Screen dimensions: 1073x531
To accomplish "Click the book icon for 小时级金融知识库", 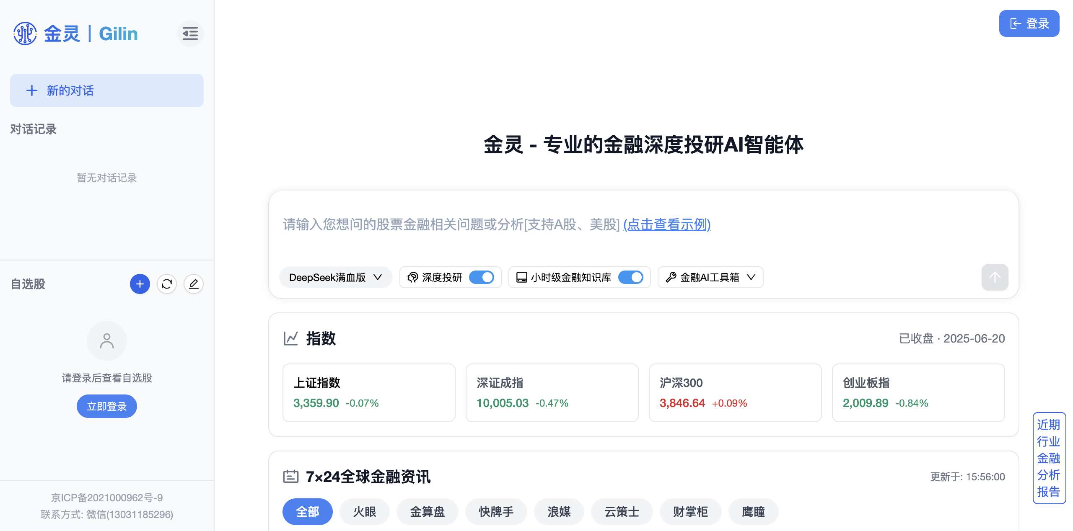I will click(x=521, y=277).
